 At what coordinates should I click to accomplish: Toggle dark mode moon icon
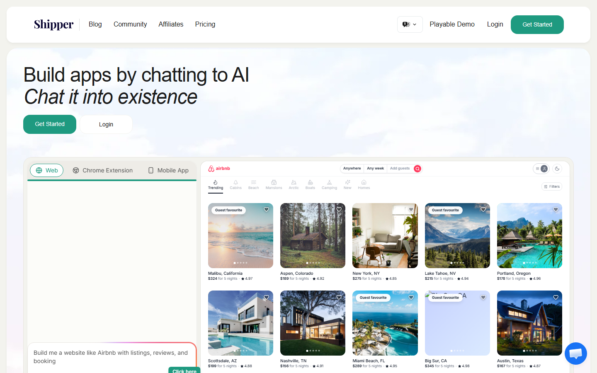[557, 169]
